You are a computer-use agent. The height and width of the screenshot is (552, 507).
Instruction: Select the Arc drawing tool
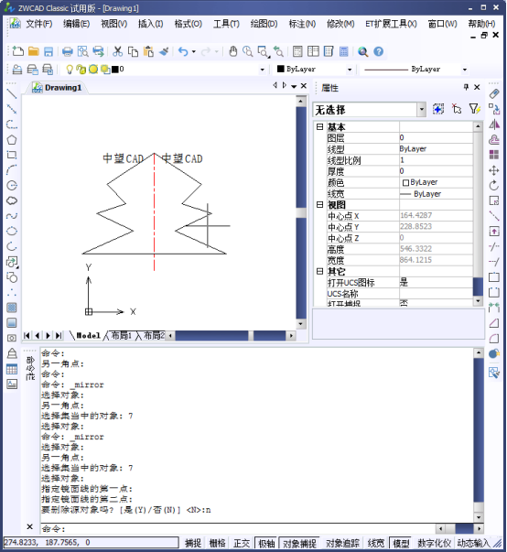coord(12,170)
